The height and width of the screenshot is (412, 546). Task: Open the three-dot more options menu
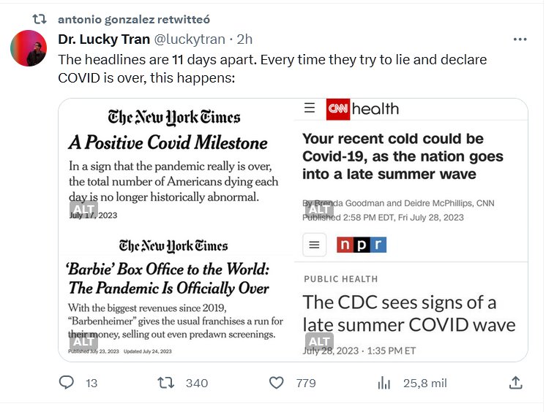520,39
